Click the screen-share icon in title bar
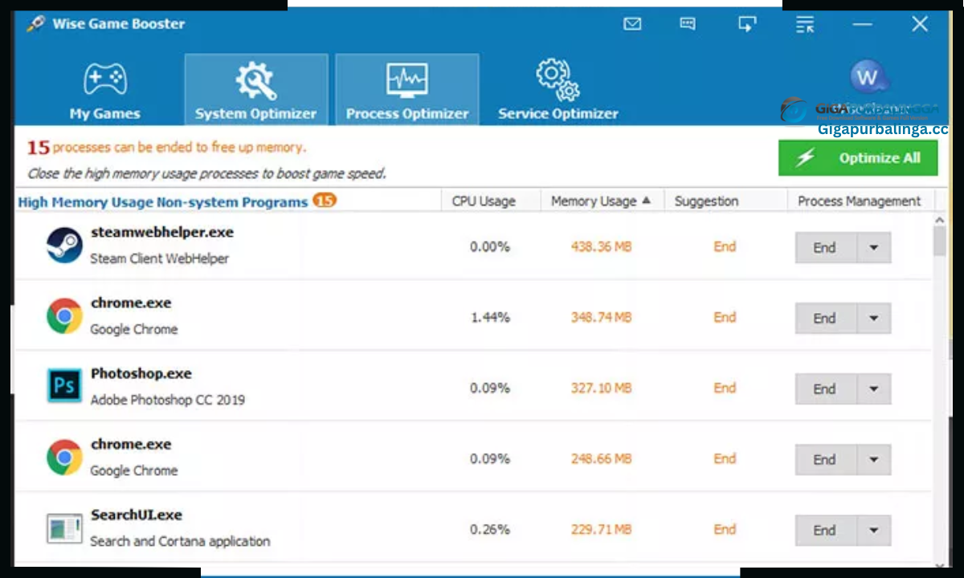The width and height of the screenshot is (964, 578). 747,24
